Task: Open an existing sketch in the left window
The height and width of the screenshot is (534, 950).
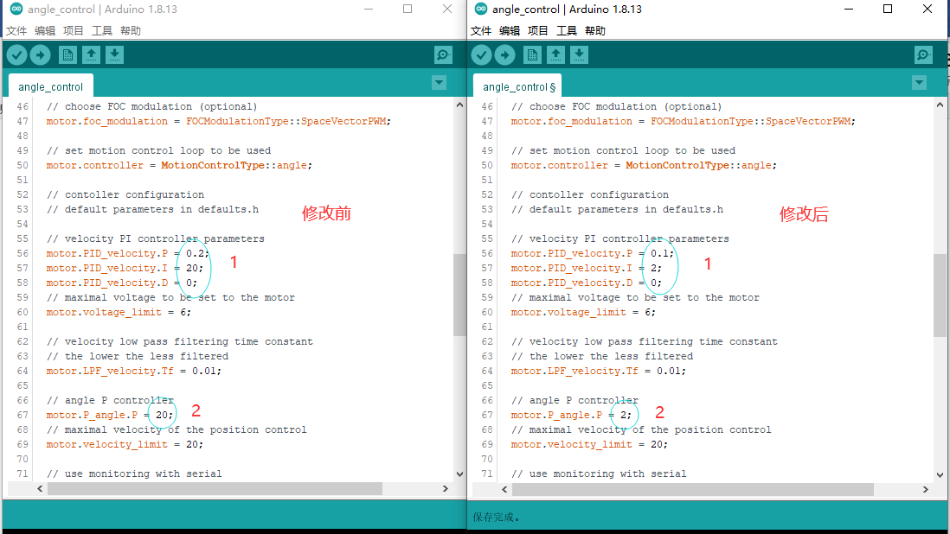Action: [x=90, y=54]
